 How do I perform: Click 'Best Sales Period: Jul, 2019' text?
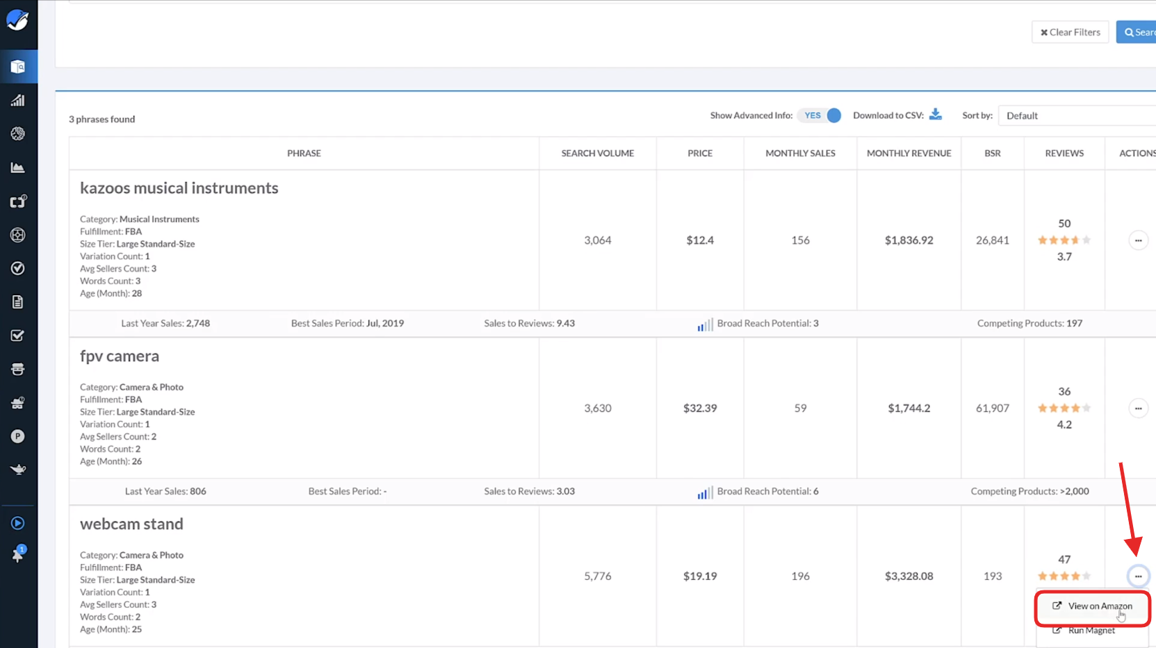348,324
